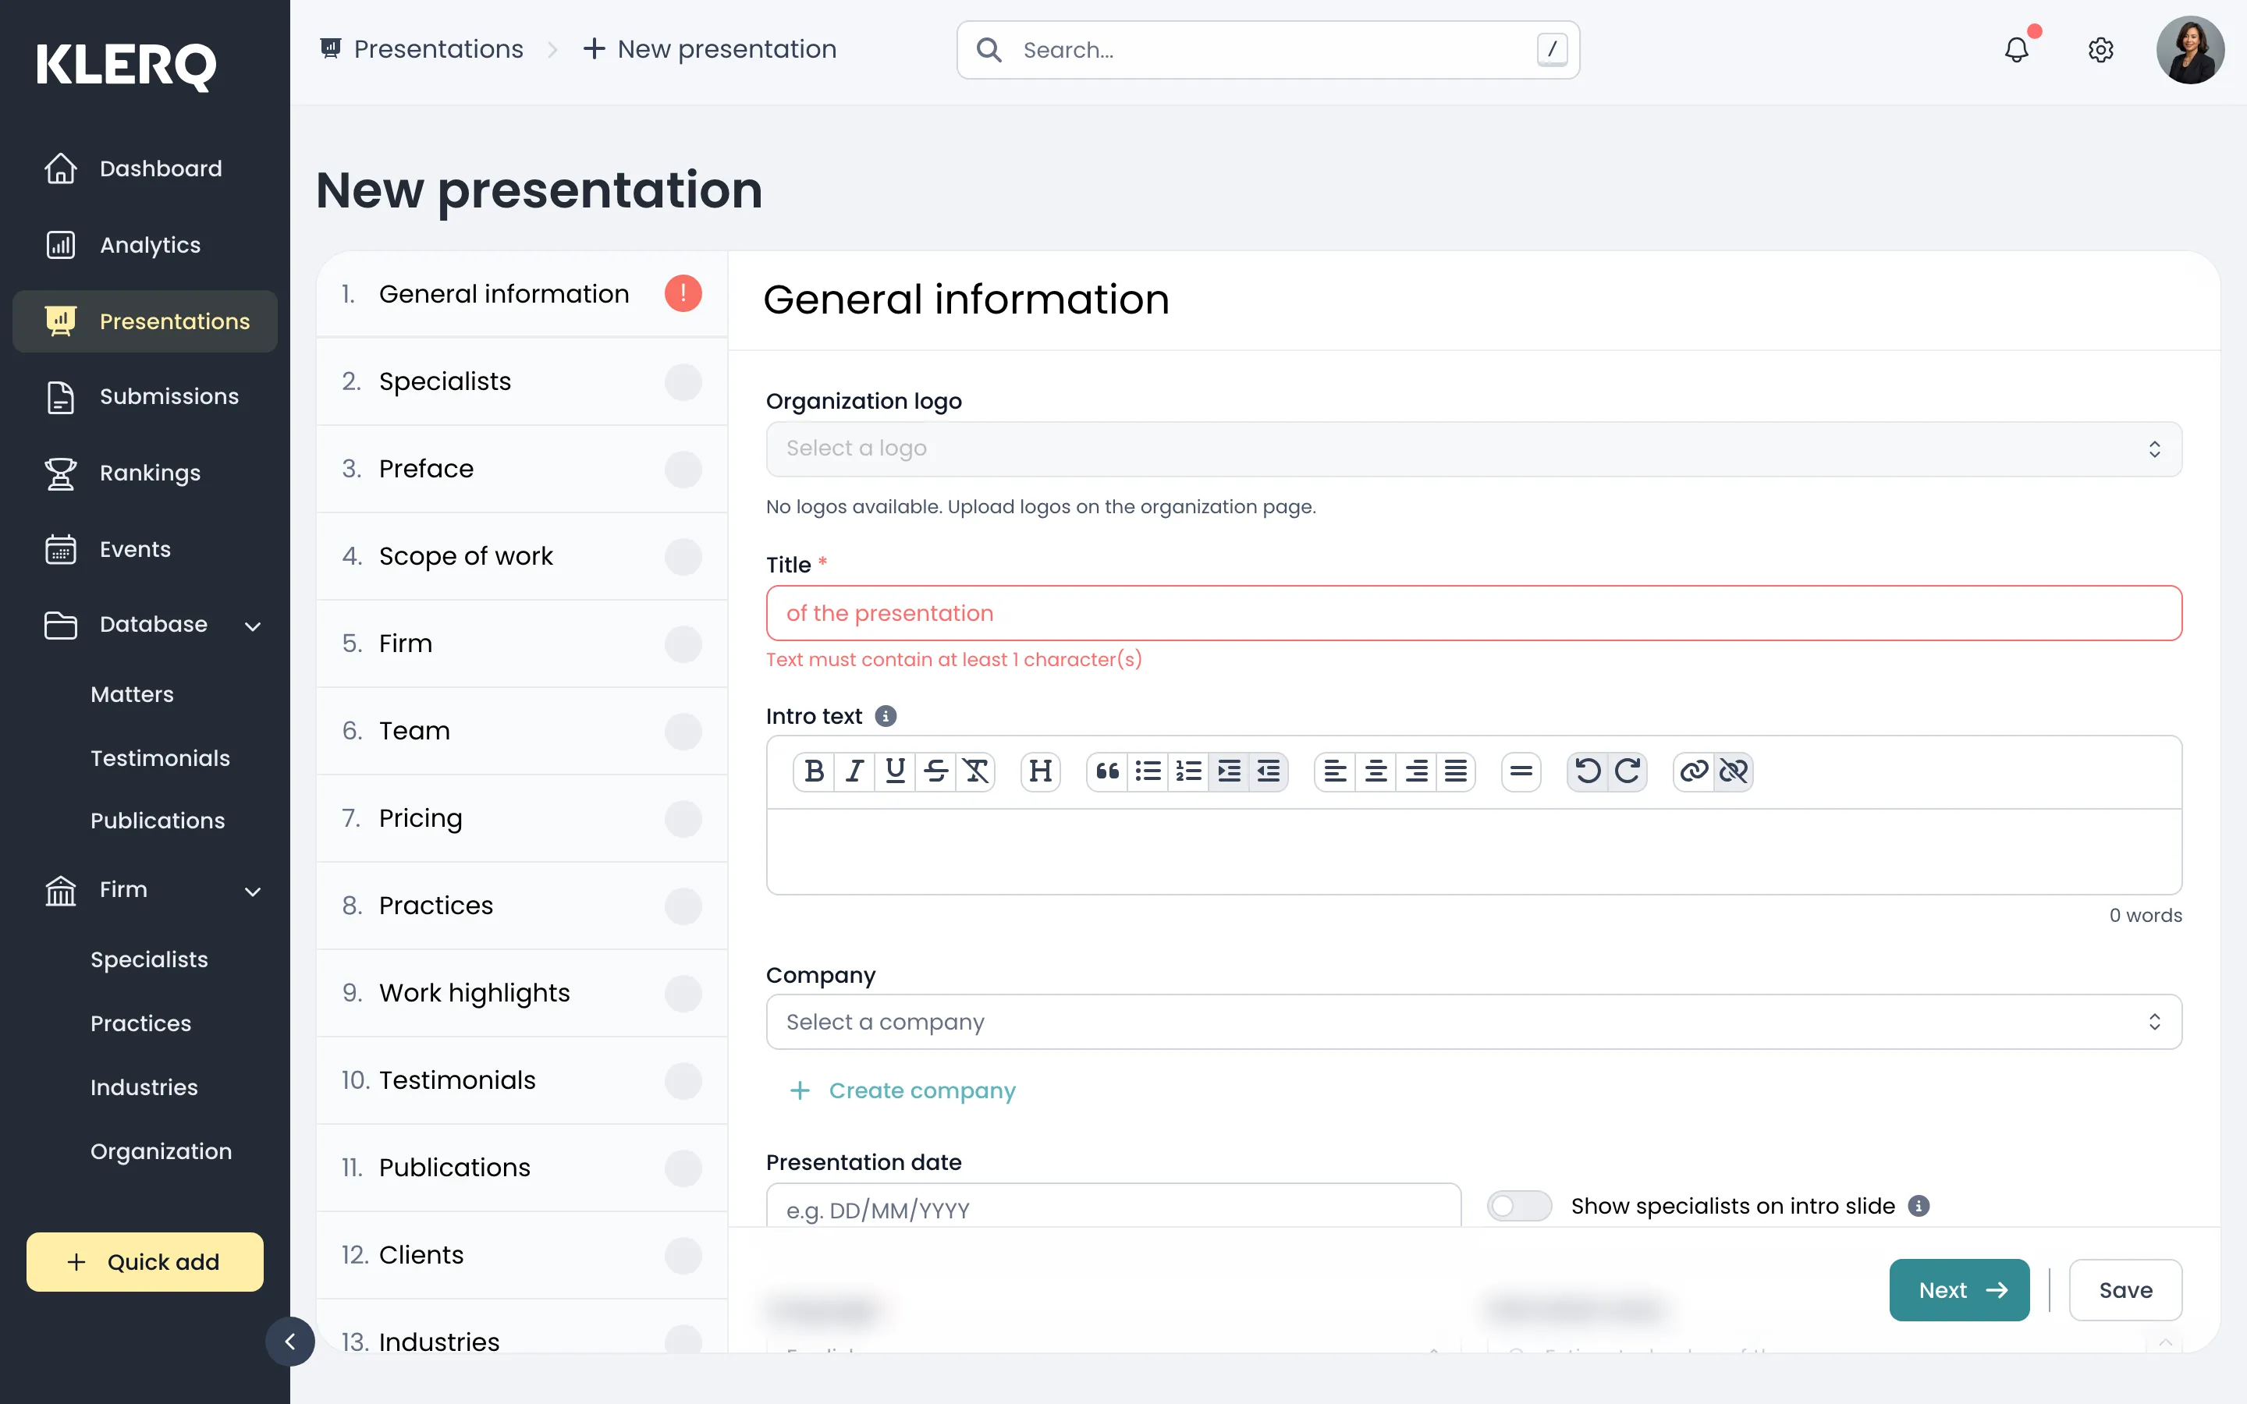
Task: Justify the intro text
Action: click(x=1456, y=771)
